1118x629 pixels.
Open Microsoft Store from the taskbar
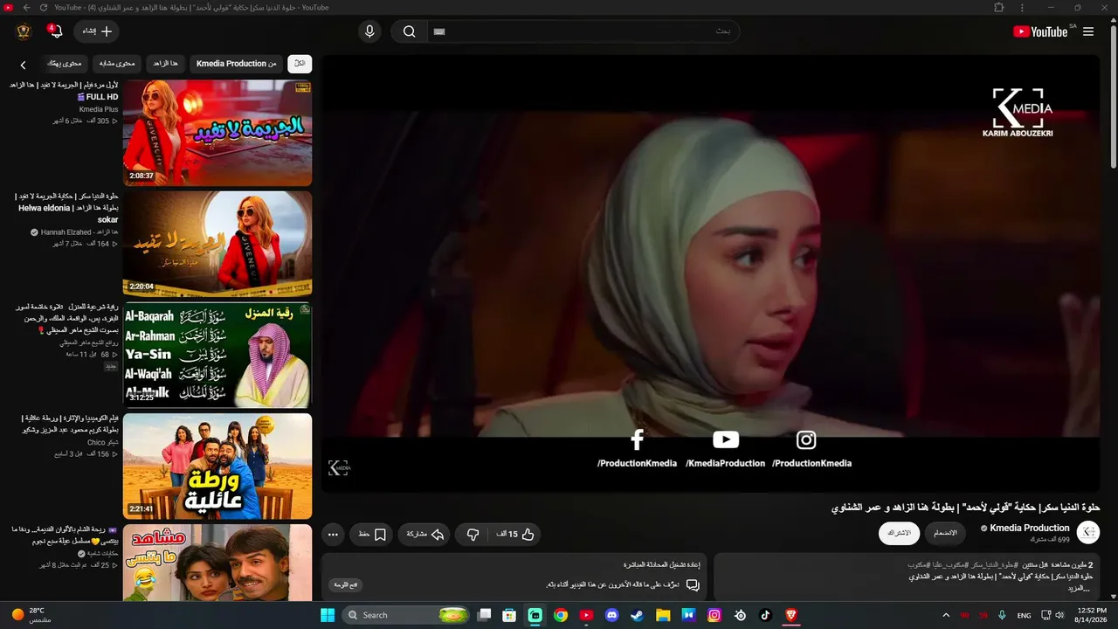click(509, 615)
